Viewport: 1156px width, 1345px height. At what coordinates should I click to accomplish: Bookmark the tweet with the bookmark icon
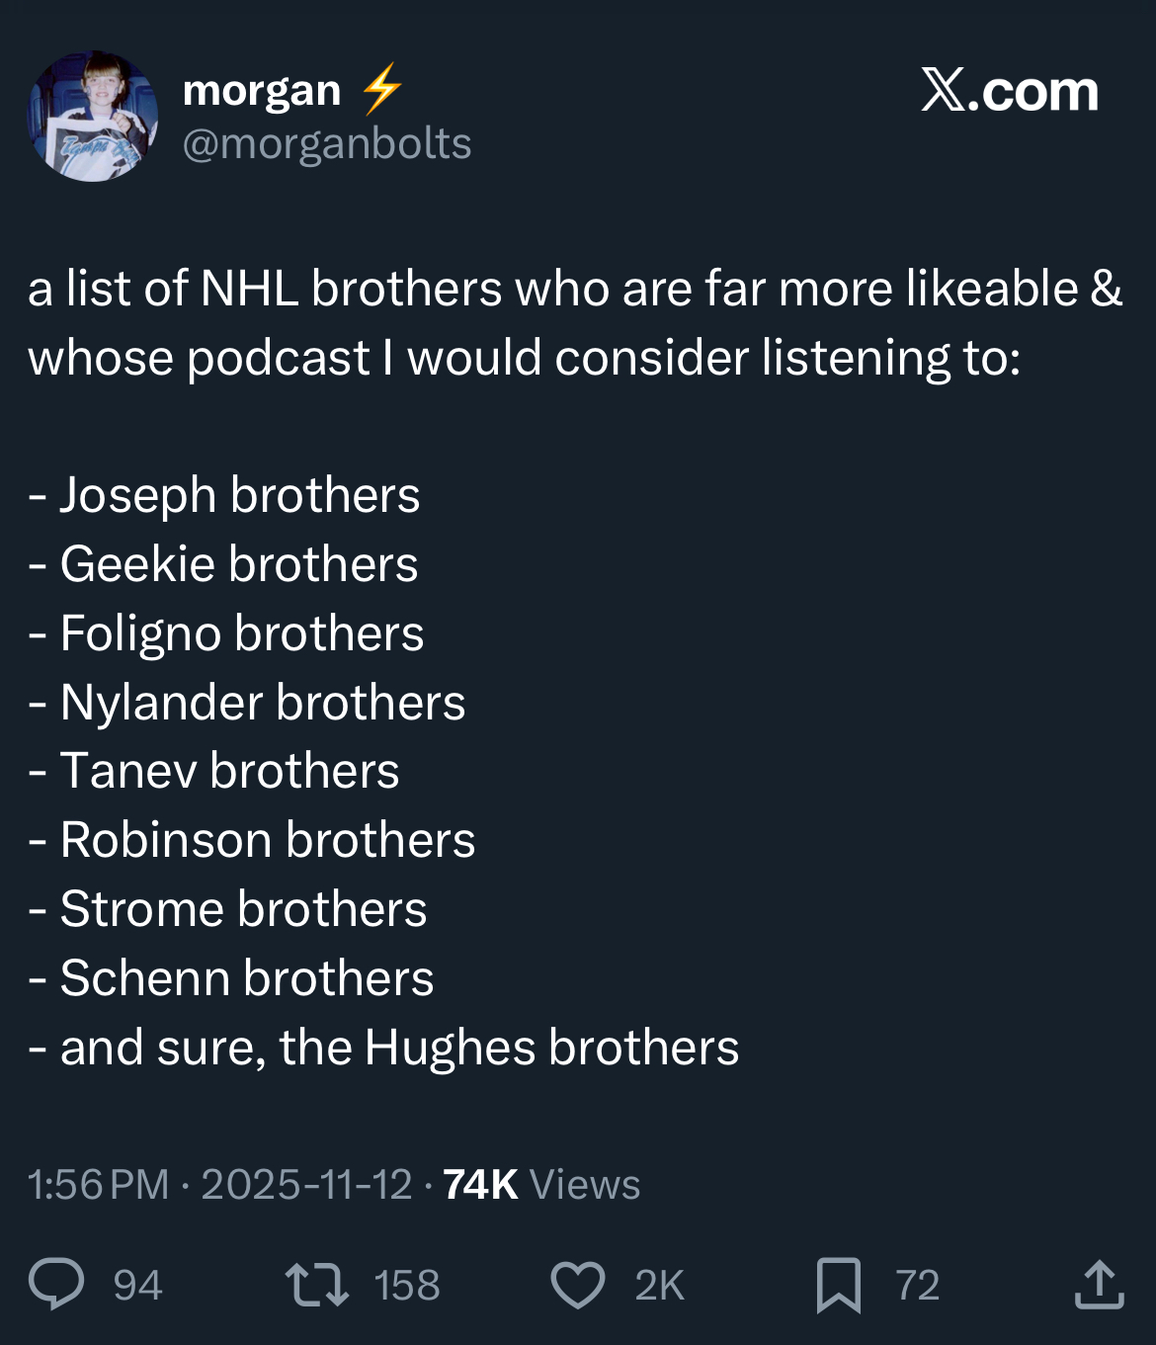click(838, 1285)
